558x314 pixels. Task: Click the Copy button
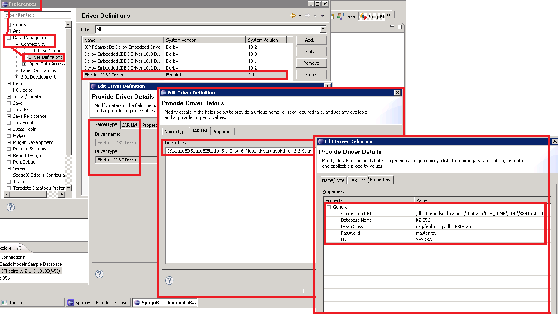[311, 74]
